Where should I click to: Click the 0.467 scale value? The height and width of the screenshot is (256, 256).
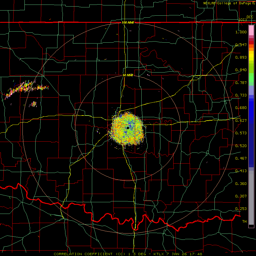[x=241, y=158]
